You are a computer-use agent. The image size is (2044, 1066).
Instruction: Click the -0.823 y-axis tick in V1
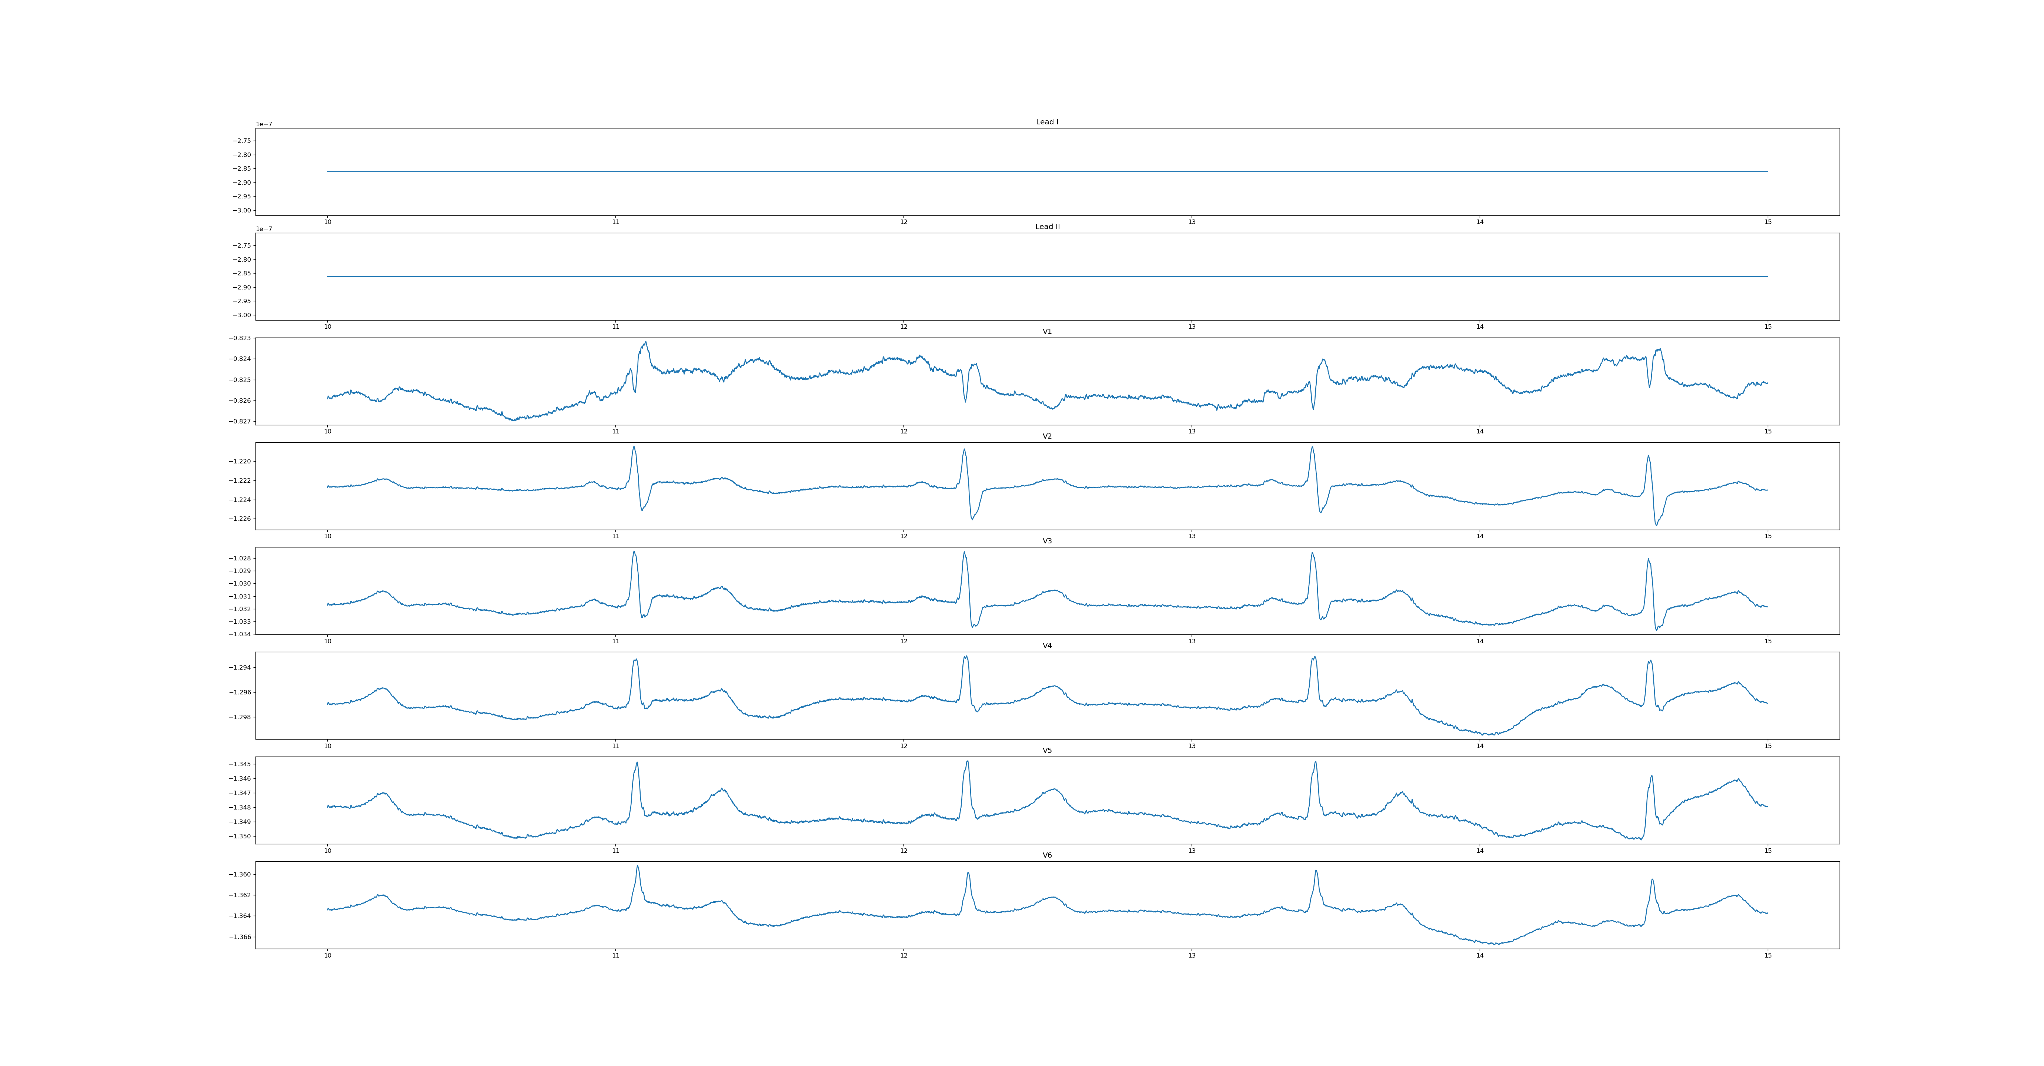[x=240, y=339]
